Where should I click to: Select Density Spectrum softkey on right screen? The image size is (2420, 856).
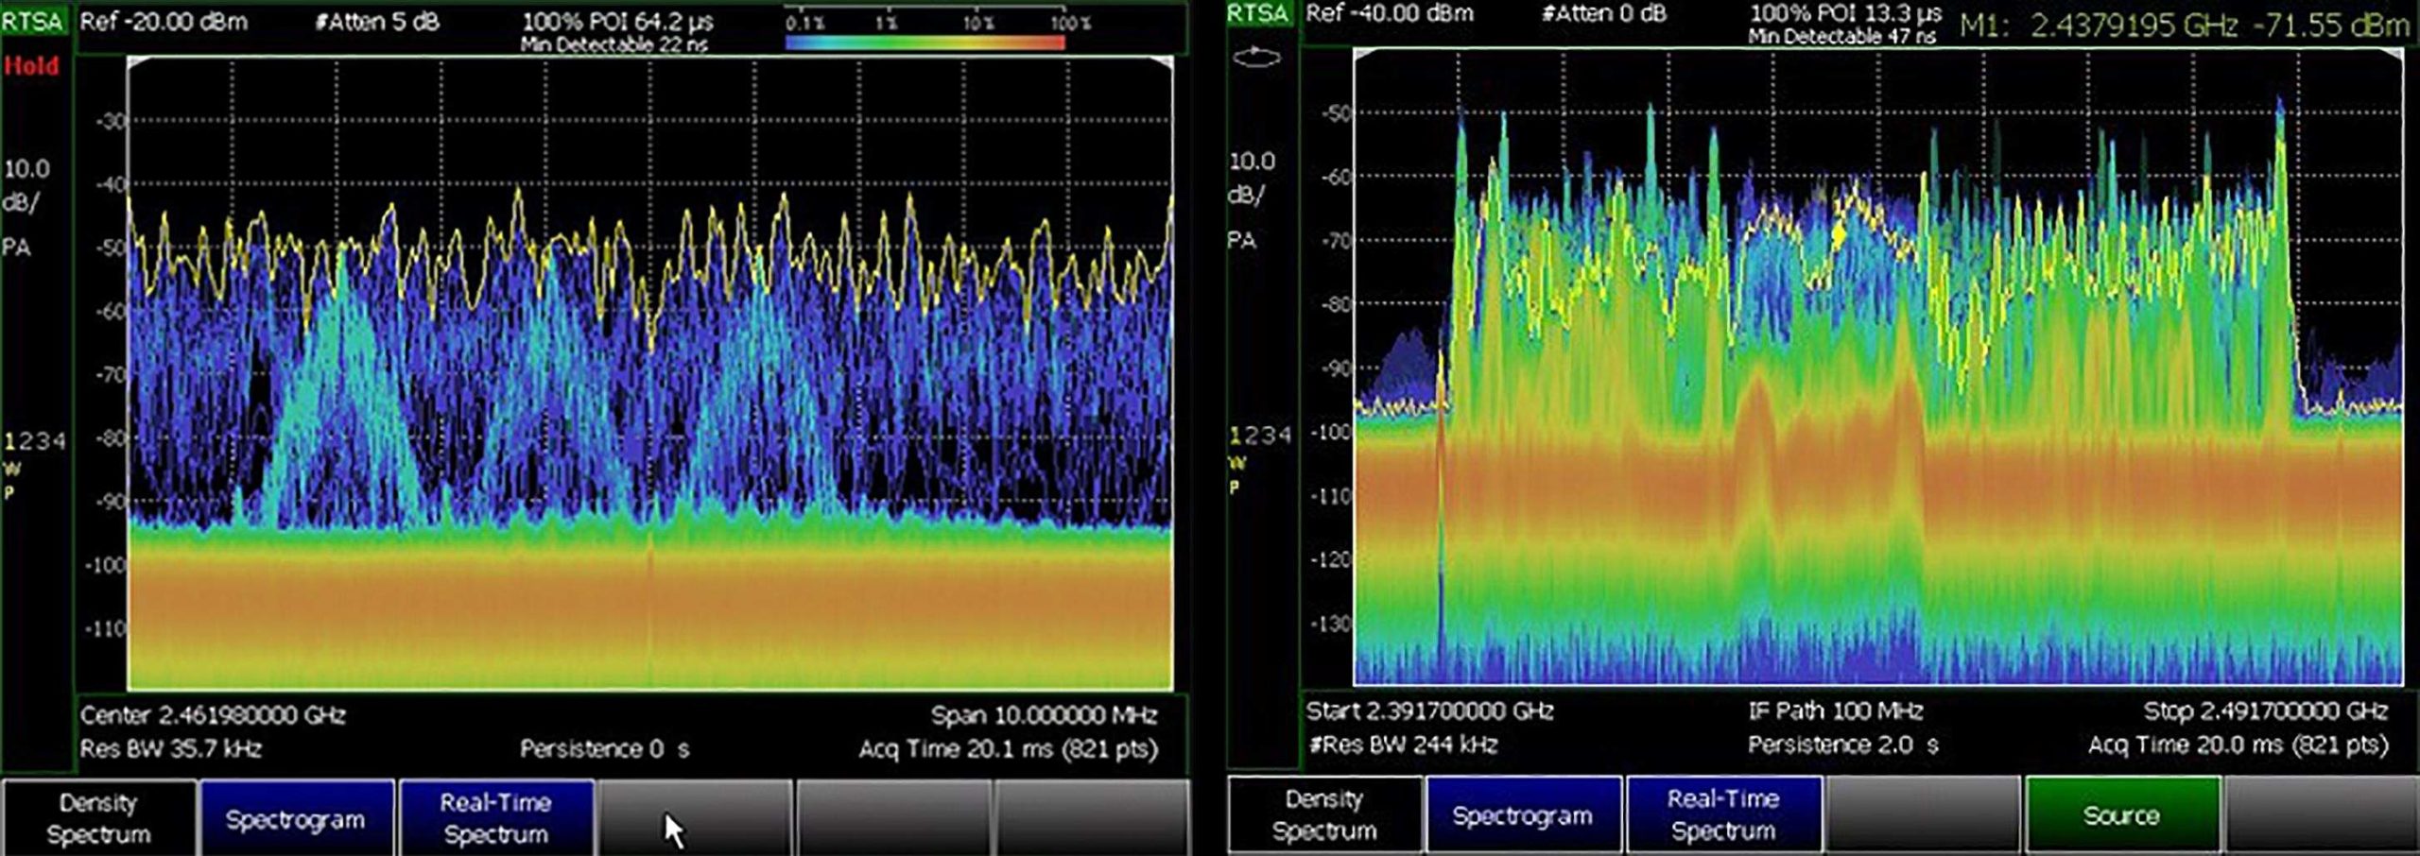[1323, 814]
